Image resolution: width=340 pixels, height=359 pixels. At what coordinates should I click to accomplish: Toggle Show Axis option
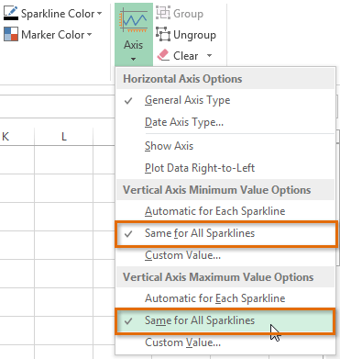[x=225, y=146]
